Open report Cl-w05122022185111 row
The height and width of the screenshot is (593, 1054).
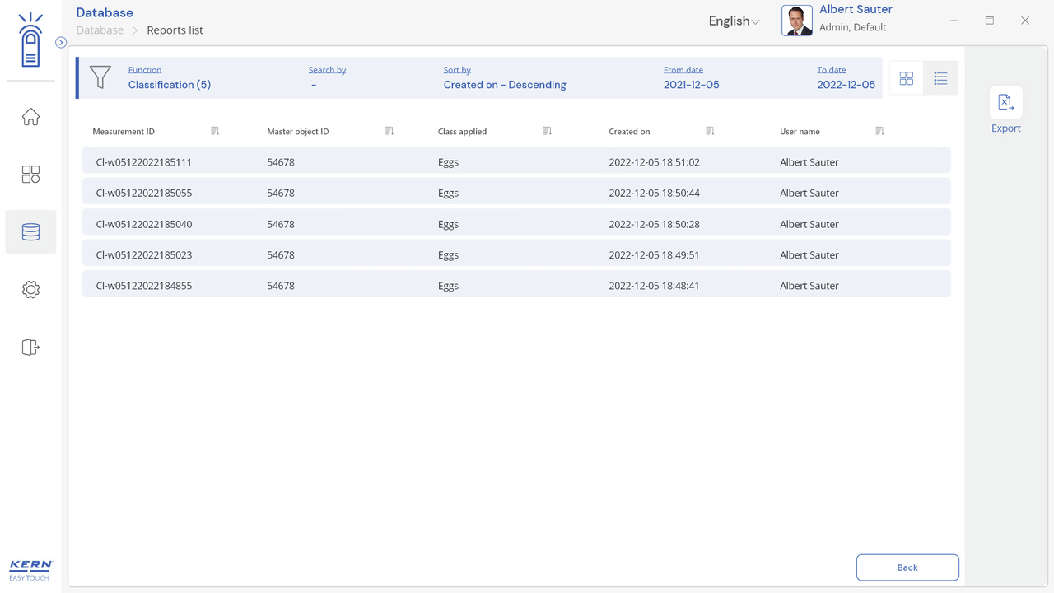[x=515, y=162]
